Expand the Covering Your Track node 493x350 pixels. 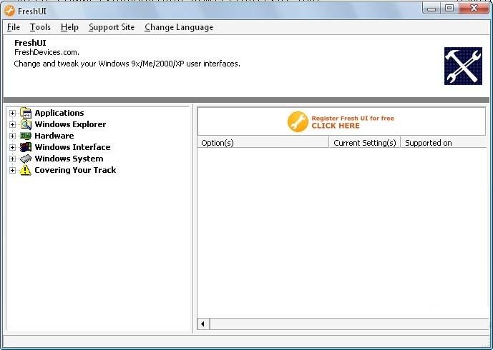(x=12, y=170)
